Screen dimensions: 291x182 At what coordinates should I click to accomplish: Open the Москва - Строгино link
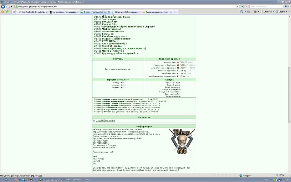(113, 51)
